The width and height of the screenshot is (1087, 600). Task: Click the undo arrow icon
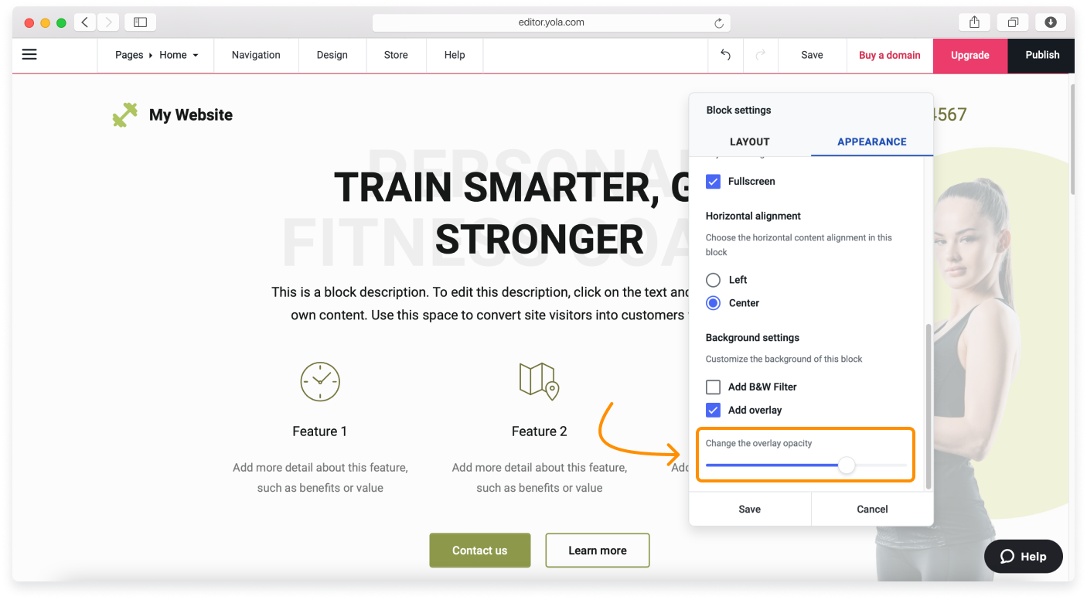point(725,55)
